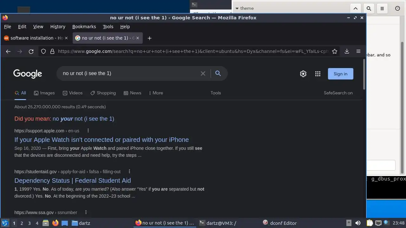406x228 pixels.
Task: Open a new Firefox tab
Action: click(x=149, y=38)
